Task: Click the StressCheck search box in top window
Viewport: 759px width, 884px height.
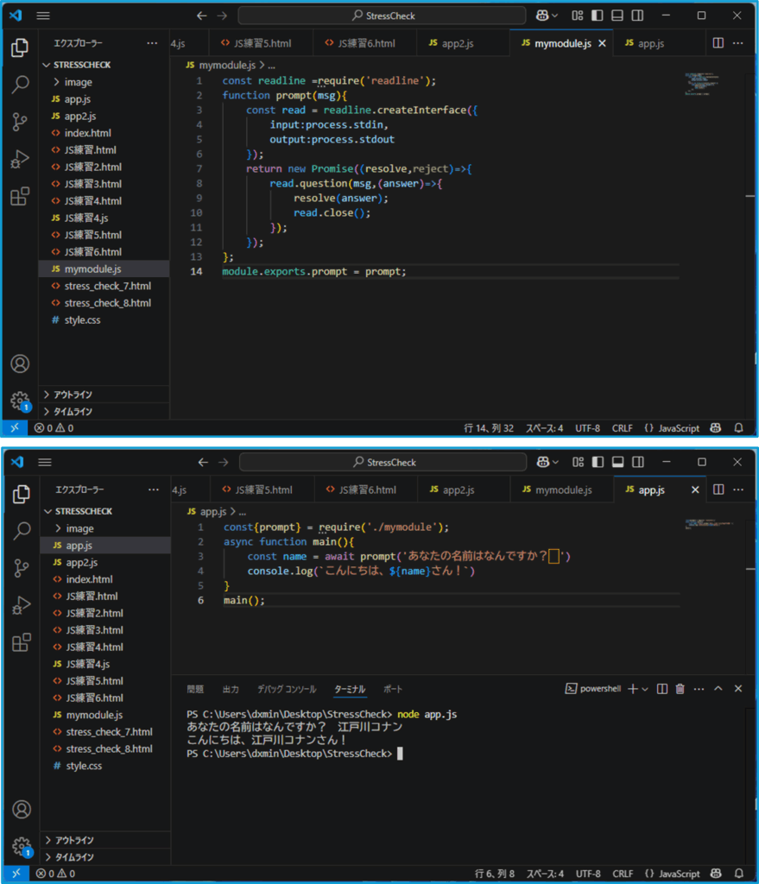Action: (x=383, y=16)
